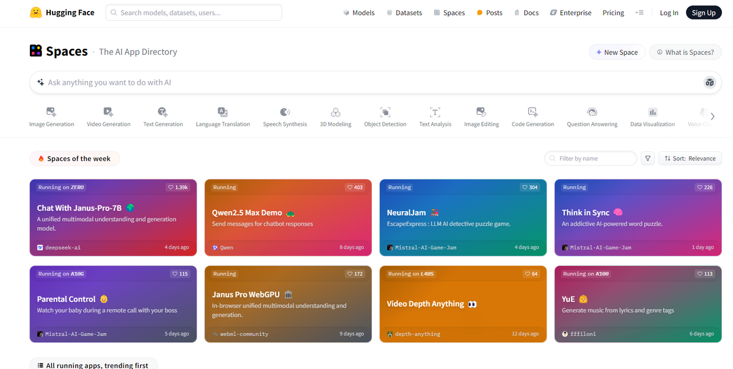Open the YuE space card
733x369 pixels.
coord(638,304)
